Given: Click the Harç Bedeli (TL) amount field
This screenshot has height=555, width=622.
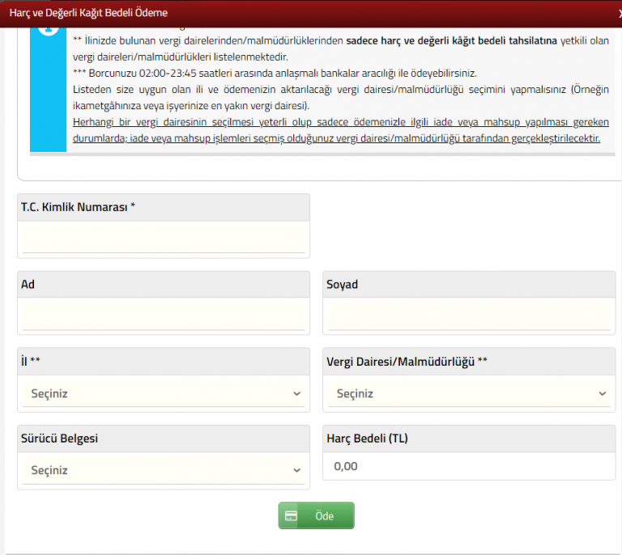Looking at the screenshot, I should pos(468,466).
